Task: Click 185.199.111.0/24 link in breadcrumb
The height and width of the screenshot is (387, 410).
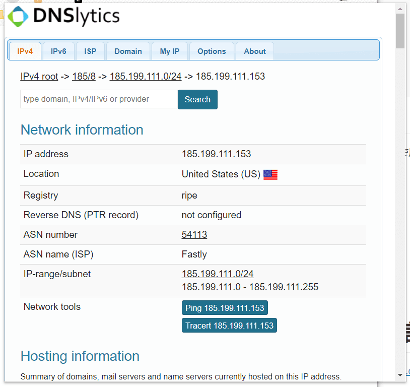Action: click(146, 77)
